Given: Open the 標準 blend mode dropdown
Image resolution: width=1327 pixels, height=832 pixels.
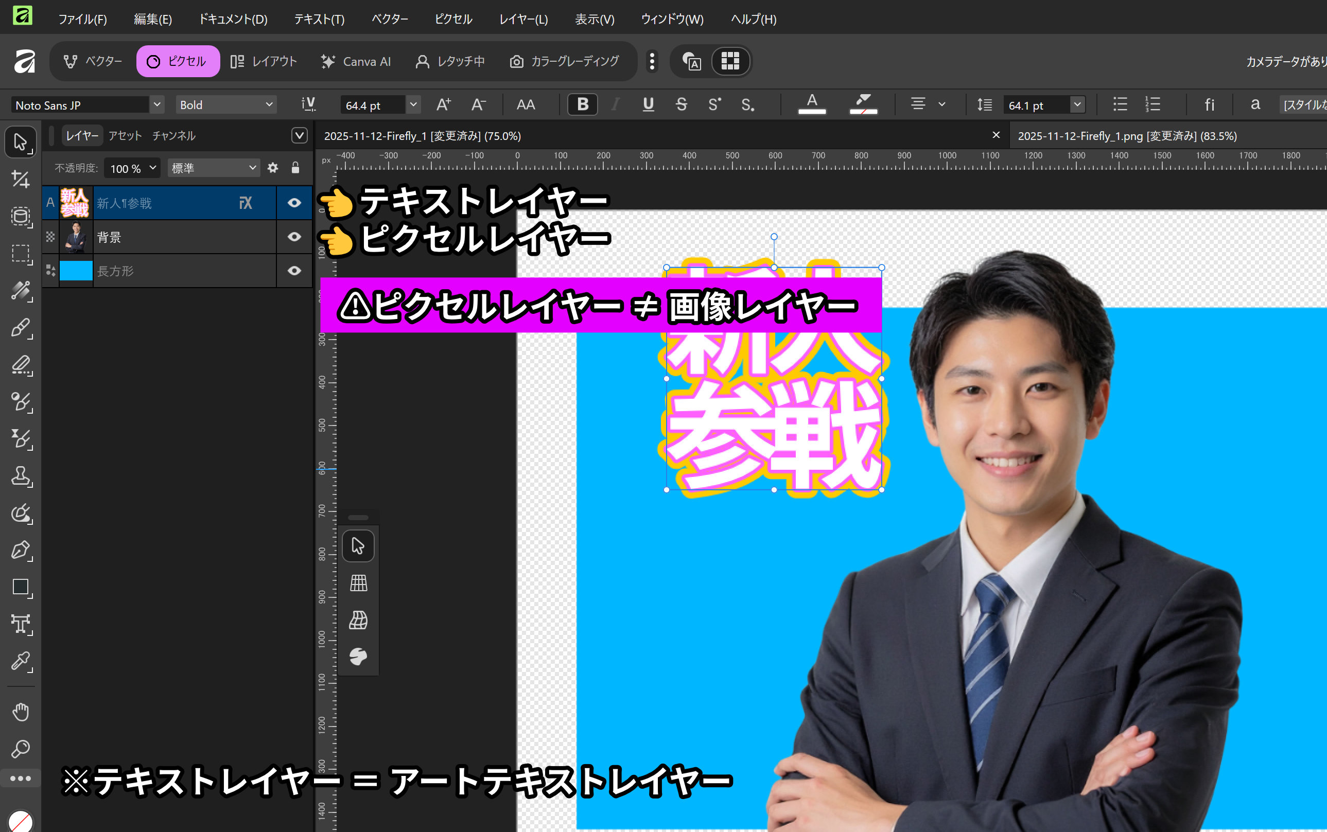Looking at the screenshot, I should [214, 168].
